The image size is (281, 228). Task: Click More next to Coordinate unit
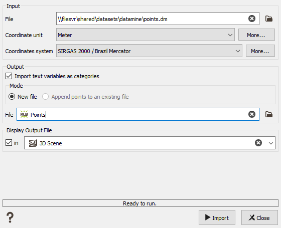pyautogui.click(x=256, y=35)
